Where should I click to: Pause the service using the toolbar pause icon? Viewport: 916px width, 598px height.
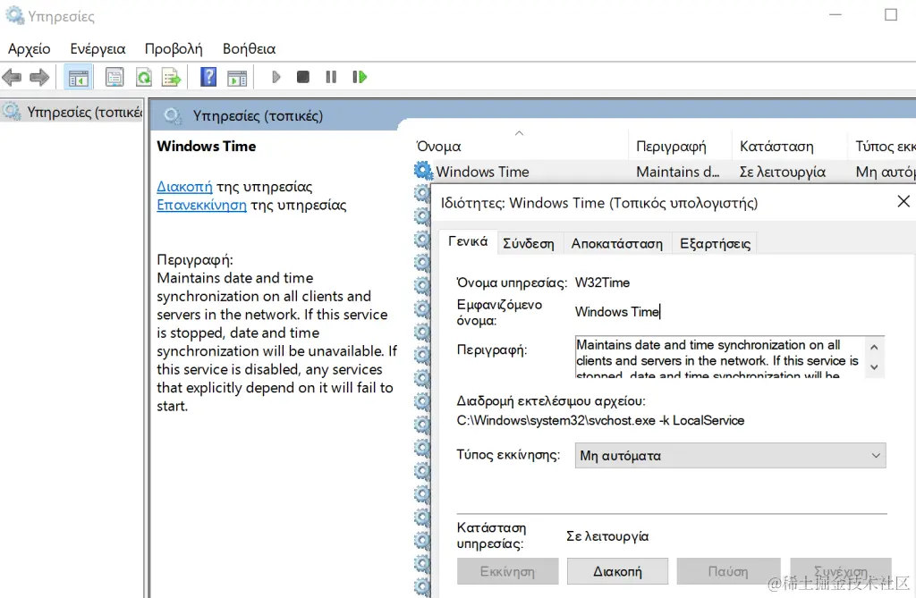point(331,77)
